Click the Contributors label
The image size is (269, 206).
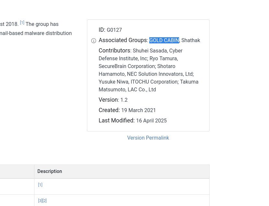point(114,51)
